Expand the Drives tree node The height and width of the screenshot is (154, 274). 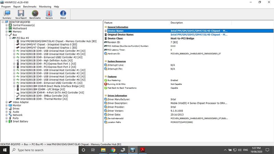7,108
